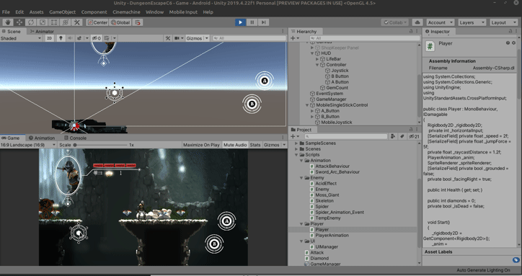Viewport: 522px width, 276px height.
Task: Click Search by Type icon in Project
Action: (393, 136)
